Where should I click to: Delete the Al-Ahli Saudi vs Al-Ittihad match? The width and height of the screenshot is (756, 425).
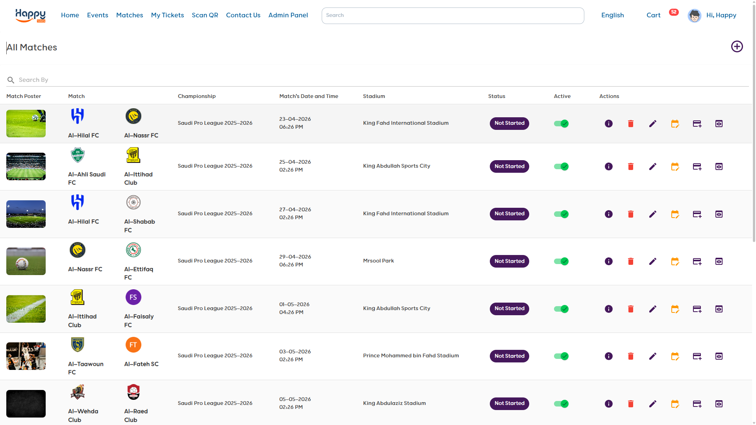[x=630, y=166]
